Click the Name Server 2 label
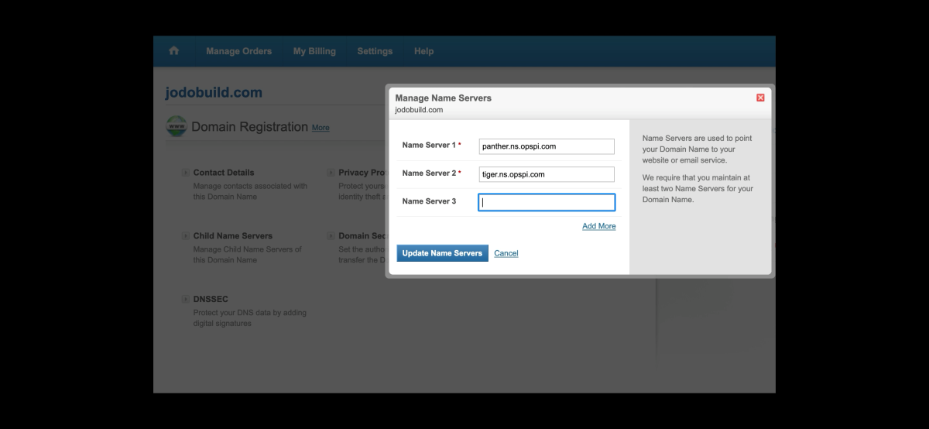The image size is (929, 429). click(429, 173)
